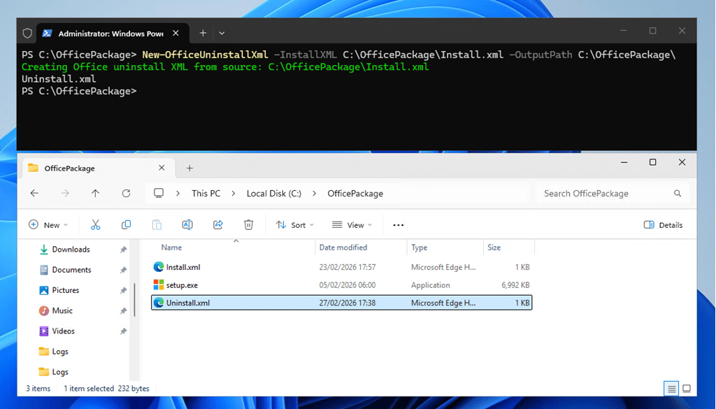
Task: Toggle the Details pane button
Action: 662,225
